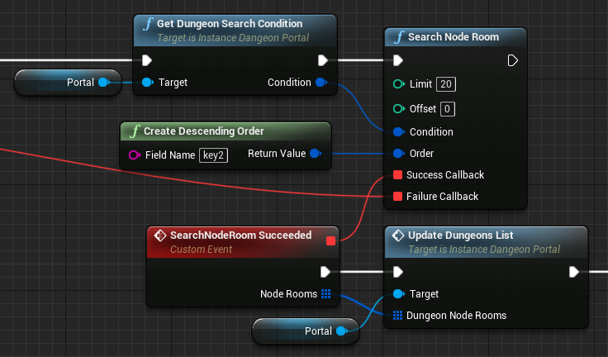Click function icon on Search Node Room header

click(x=399, y=37)
